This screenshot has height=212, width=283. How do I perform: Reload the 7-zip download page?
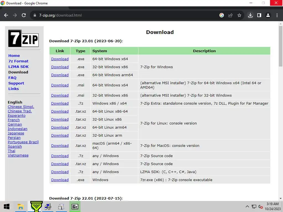pos(24,15)
